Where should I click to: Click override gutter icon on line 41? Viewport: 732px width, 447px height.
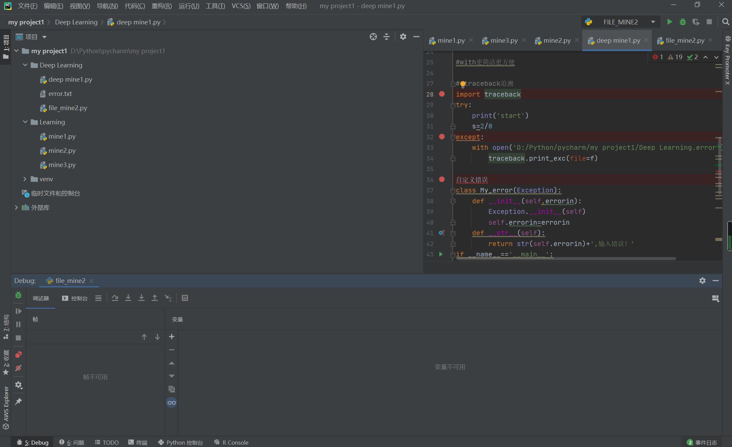(442, 233)
